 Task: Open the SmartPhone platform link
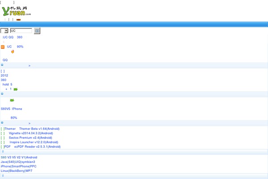point(21,166)
